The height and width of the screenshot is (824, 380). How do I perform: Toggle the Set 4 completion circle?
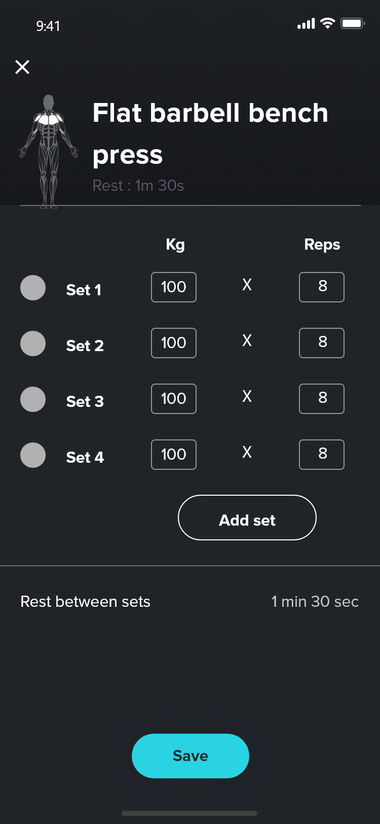33,455
